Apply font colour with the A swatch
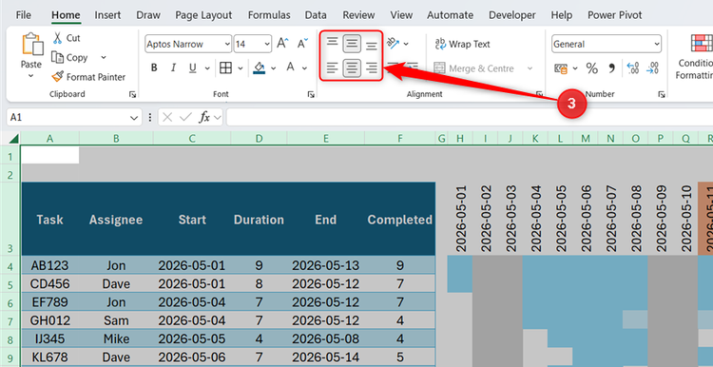 coord(291,68)
